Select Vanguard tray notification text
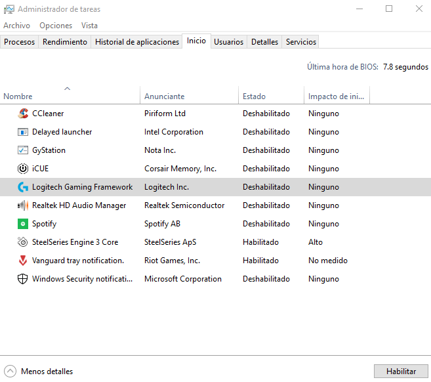431x382 pixels. (x=78, y=261)
